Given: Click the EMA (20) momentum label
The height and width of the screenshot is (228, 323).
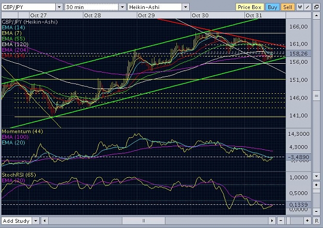Looking at the screenshot, I should pyautogui.click(x=13, y=142).
